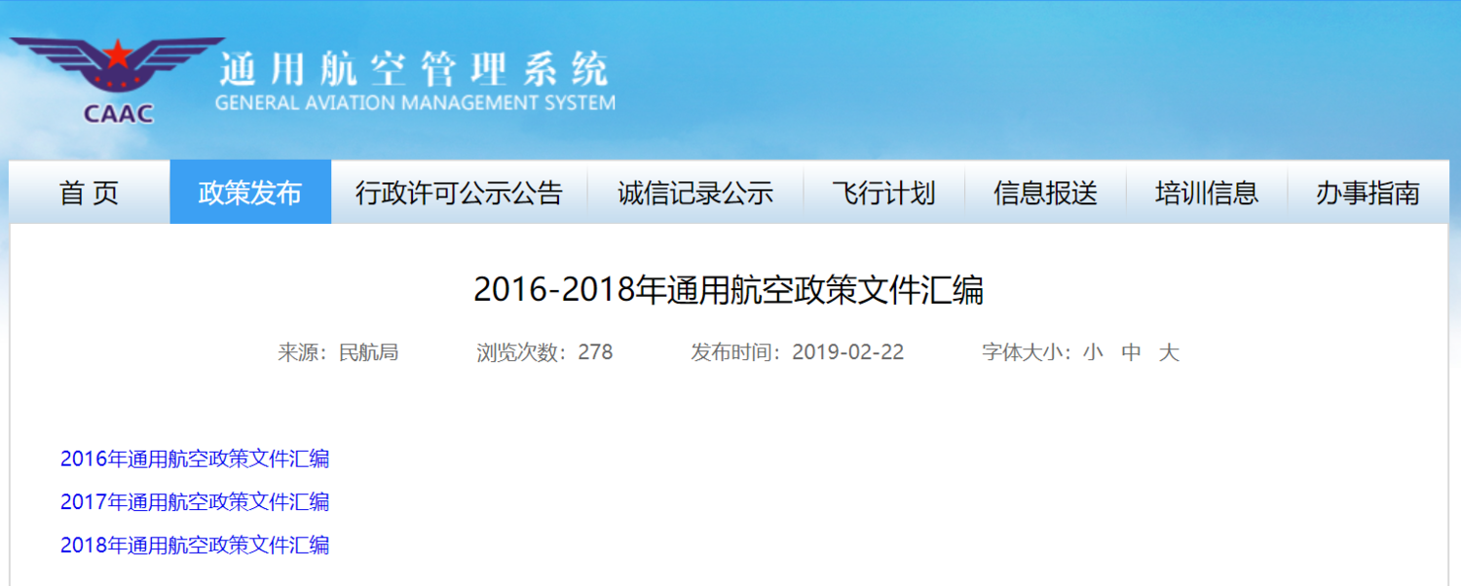
Task: Select the 政策发布 navigation tab
Action: 250,193
